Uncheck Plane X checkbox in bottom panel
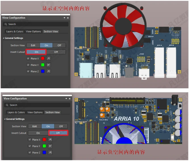Image resolution: width=189 pixels, height=161 pixels. coord(30,140)
